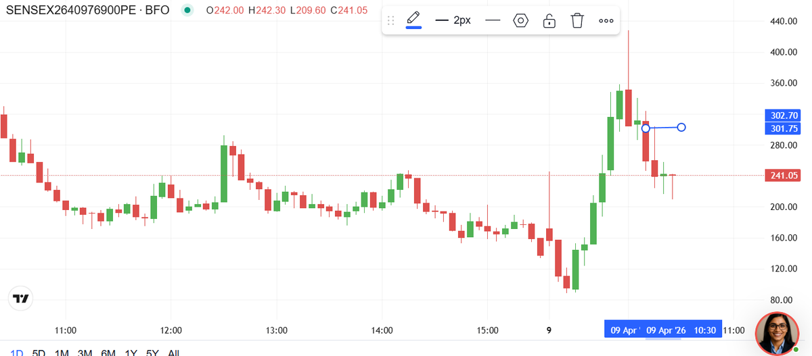The height and width of the screenshot is (356, 812).
Task: Select the All time range
Action: [174, 353]
